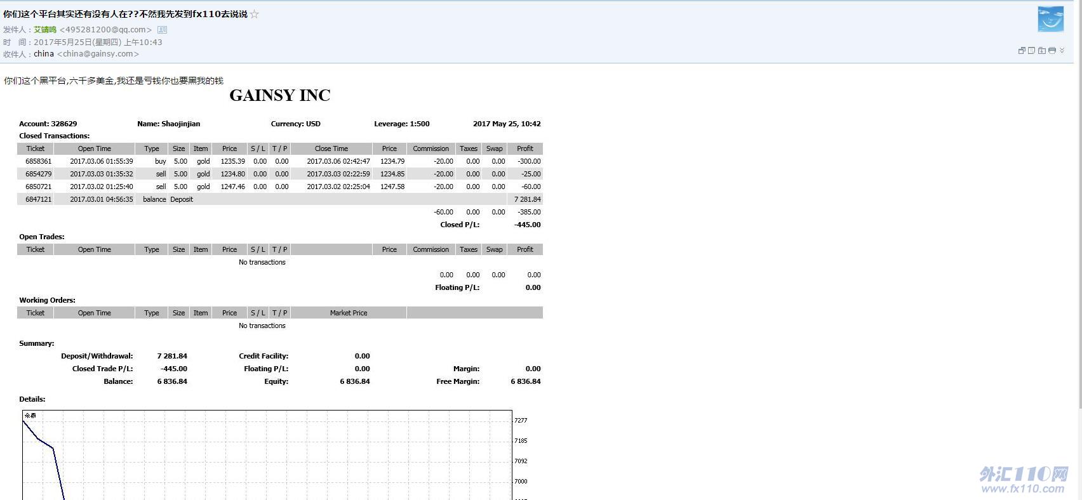Select the subject line mentioning fx110
The height and width of the screenshot is (500, 1082).
[125, 14]
